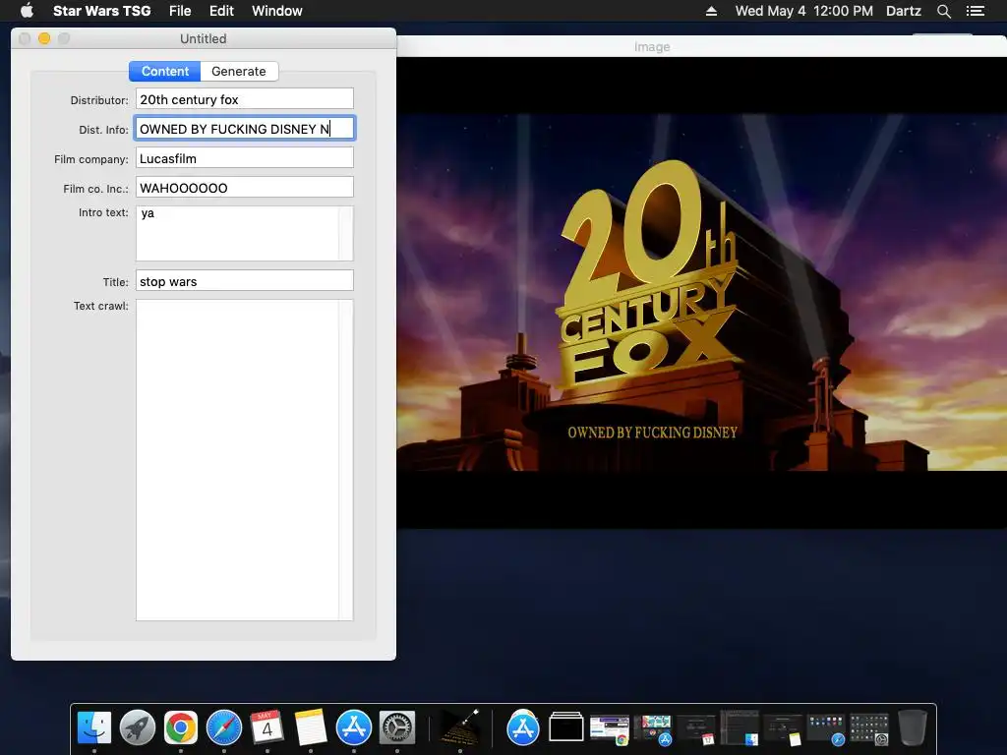Restore minimized System Preferences window thumbnail
The height and width of the screenshot is (755, 1007).
869,729
